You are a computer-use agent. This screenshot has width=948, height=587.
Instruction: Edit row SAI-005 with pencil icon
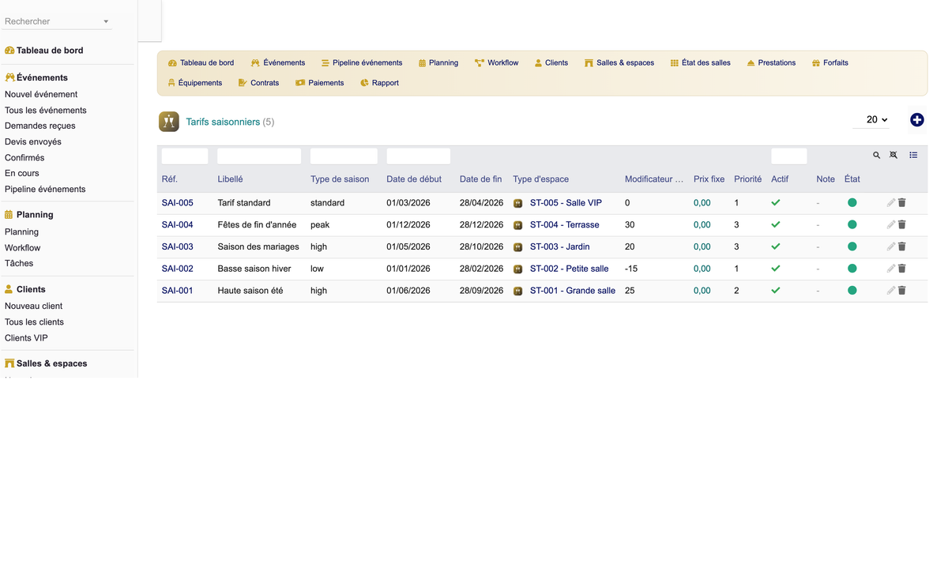coord(891,203)
